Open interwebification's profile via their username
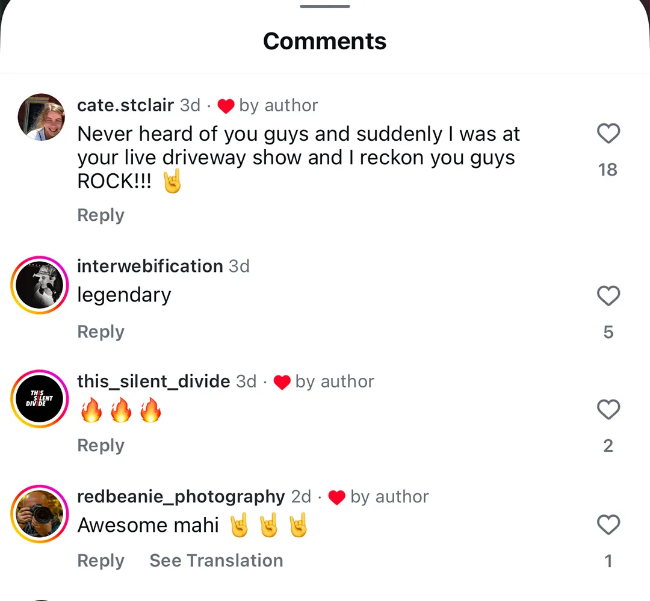Image resolution: width=650 pixels, height=601 pixels. 150,266
